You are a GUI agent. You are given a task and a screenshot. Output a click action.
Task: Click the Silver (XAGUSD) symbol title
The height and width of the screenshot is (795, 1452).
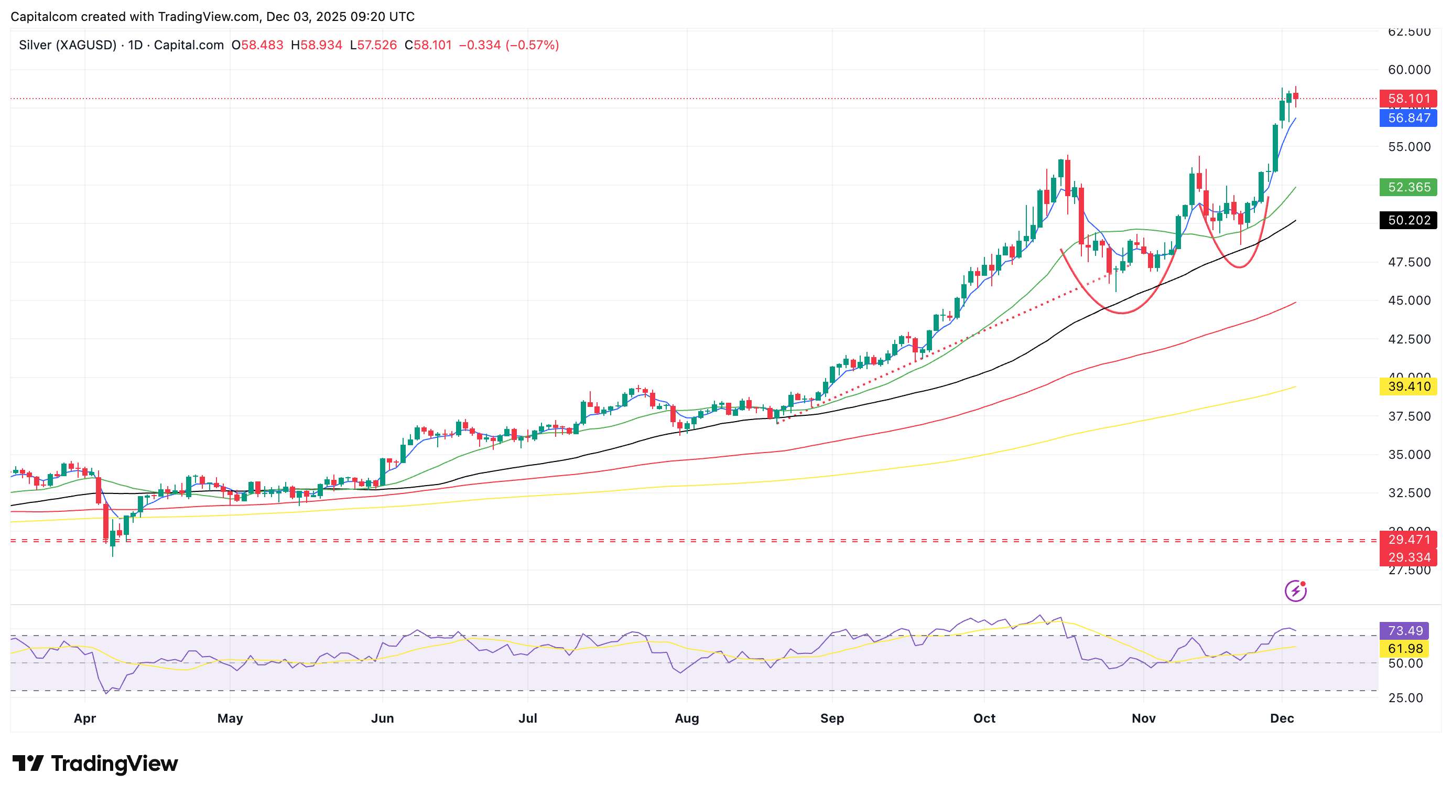pyautogui.click(x=67, y=45)
